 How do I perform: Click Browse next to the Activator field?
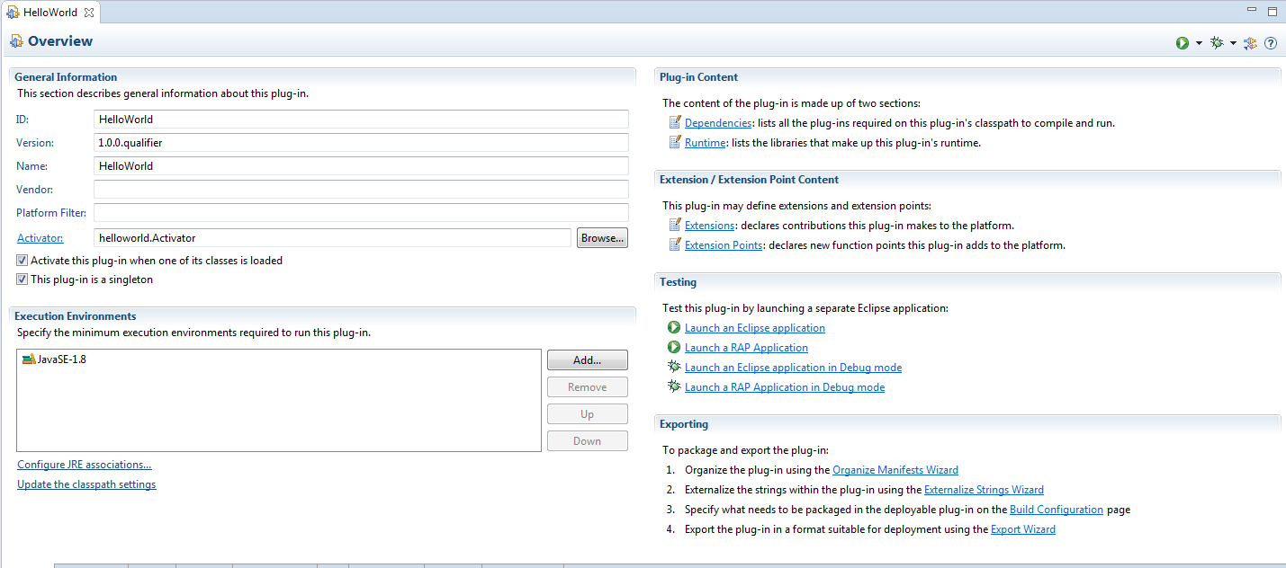pyautogui.click(x=601, y=237)
